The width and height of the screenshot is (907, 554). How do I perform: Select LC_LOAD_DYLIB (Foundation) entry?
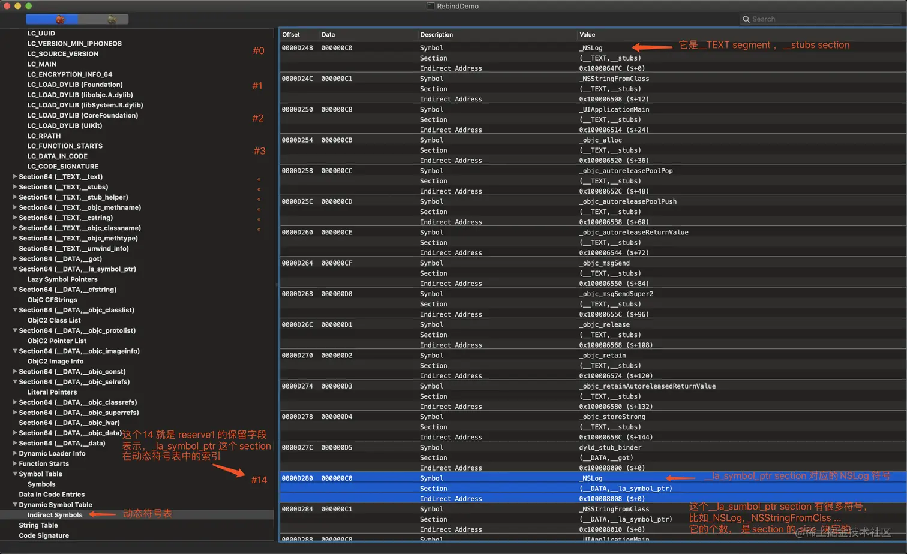point(75,85)
